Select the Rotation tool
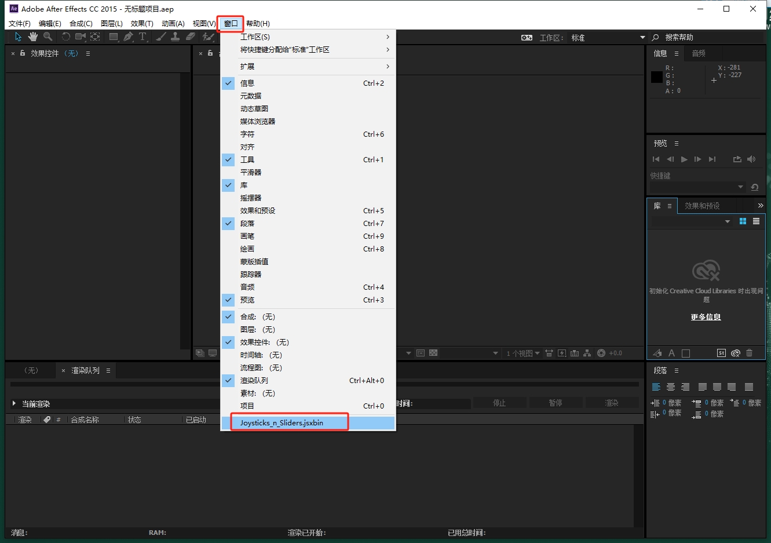Screen dimensions: 771x543 (x=65, y=37)
